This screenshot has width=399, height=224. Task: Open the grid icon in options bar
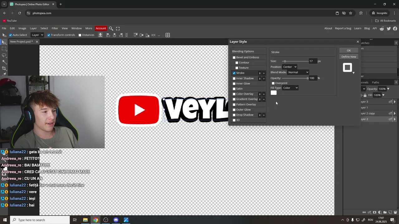(x=168, y=35)
